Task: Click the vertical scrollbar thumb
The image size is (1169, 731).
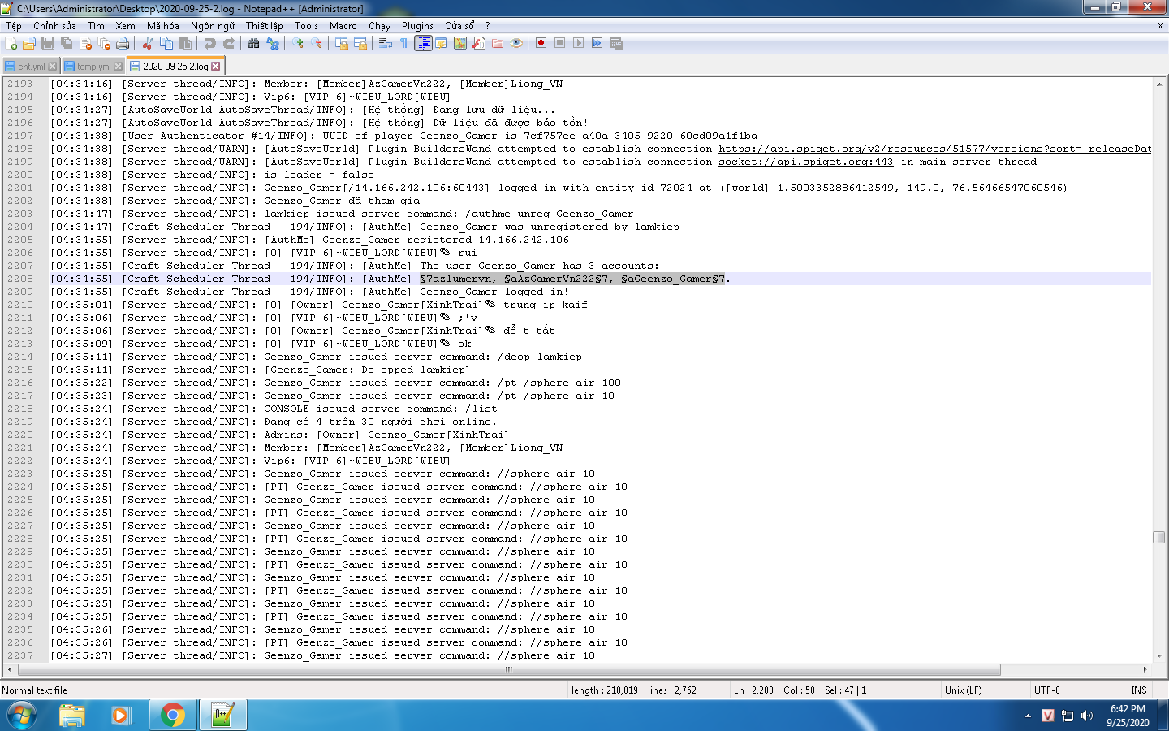Action: click(1158, 537)
